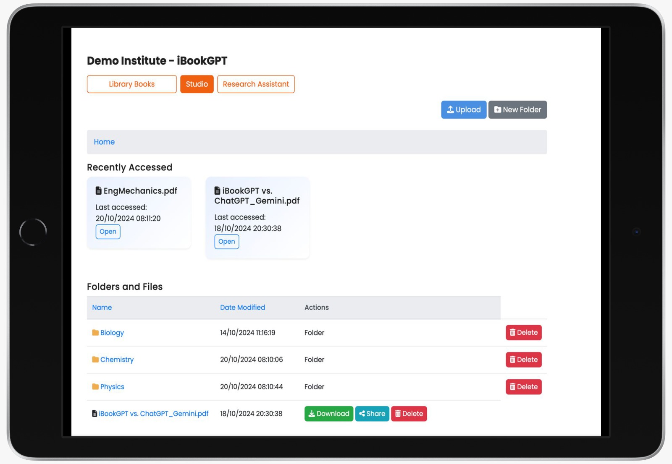The width and height of the screenshot is (672, 464).
Task: Open recently accessed iBookGPT vs. ChatGPT_Gemini.pdf card
Action: click(x=226, y=242)
